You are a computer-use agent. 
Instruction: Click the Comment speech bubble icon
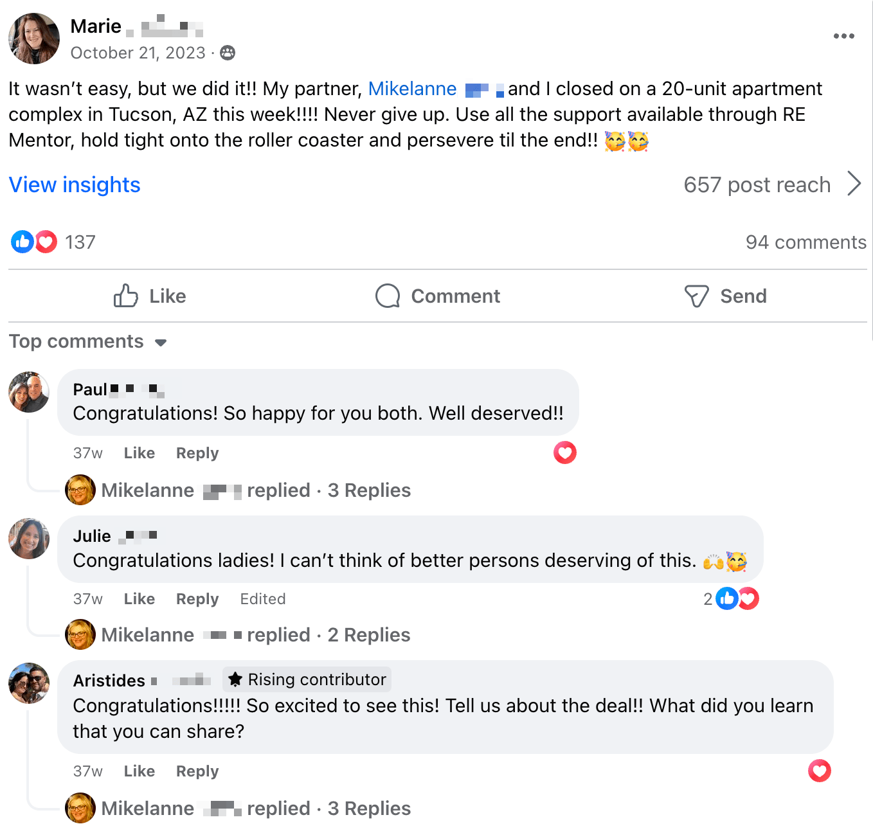(388, 296)
